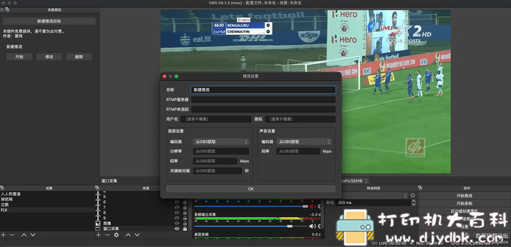Float the 多路推流 dock panel
The image size is (511, 247).
click(x=7, y=10)
